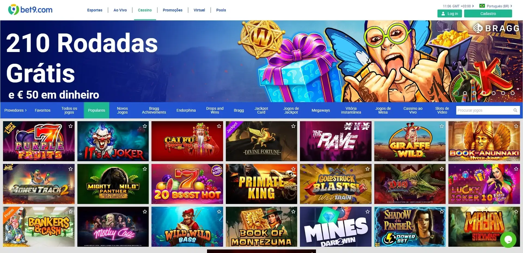Click the bet9.com logo
Screen dimensions: 523x253
30,10
